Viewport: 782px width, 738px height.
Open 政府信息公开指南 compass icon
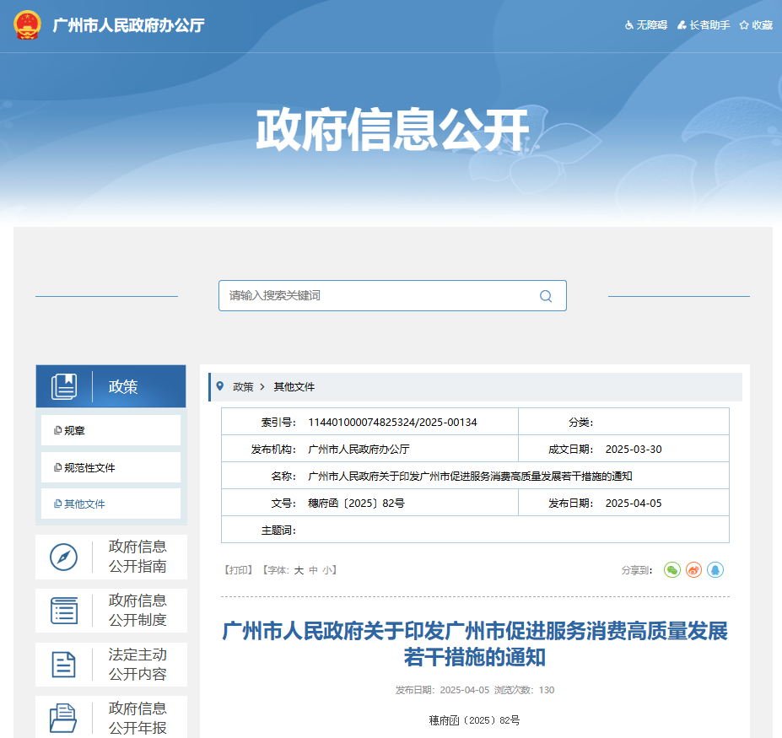coord(64,557)
